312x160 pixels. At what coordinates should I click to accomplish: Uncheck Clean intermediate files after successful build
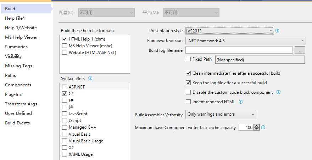click(x=188, y=73)
